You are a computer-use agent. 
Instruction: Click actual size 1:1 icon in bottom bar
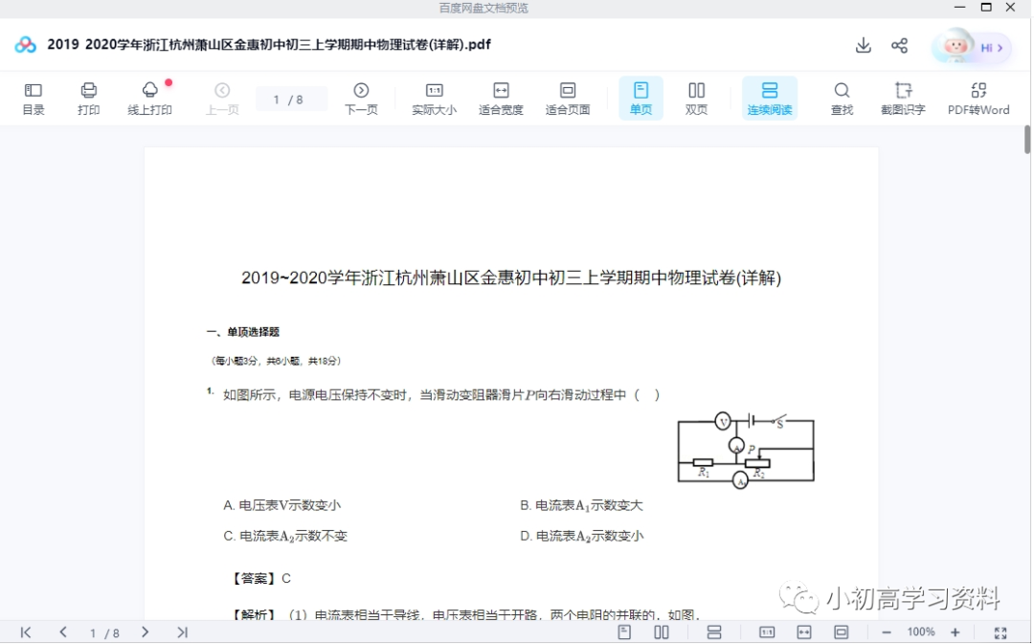(x=767, y=633)
